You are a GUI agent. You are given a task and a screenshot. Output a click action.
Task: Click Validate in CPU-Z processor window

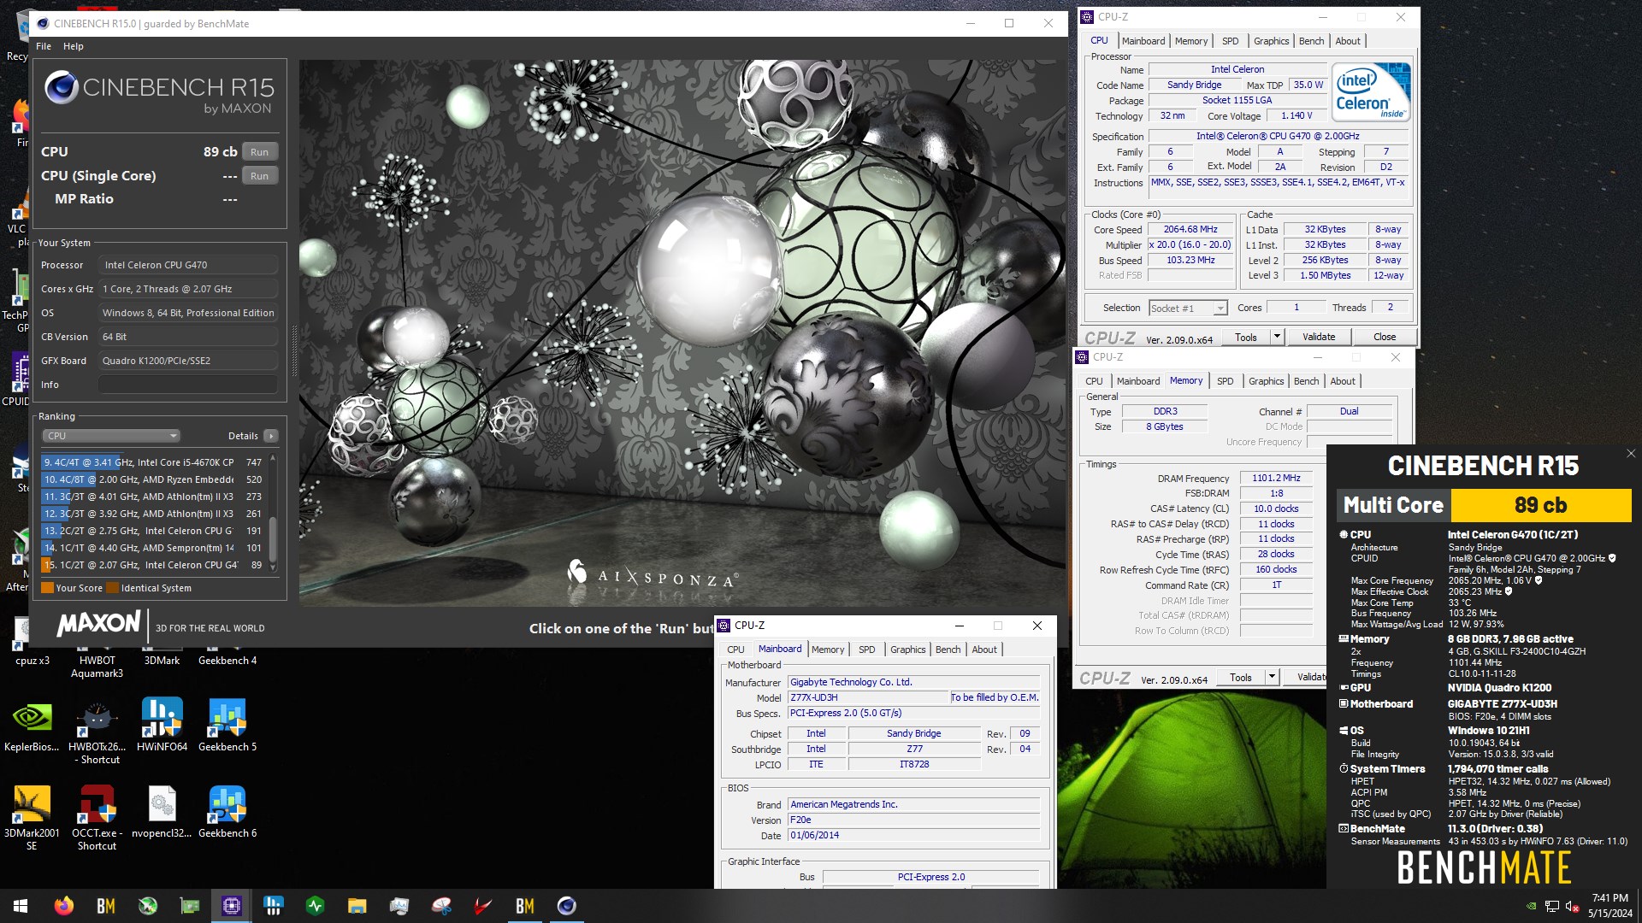1318,337
